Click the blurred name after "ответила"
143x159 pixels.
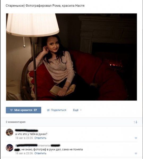[x=55, y=145]
